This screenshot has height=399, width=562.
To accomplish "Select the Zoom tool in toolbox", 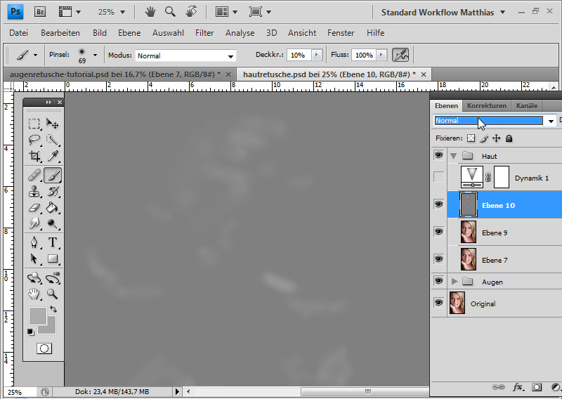I will click(52, 294).
